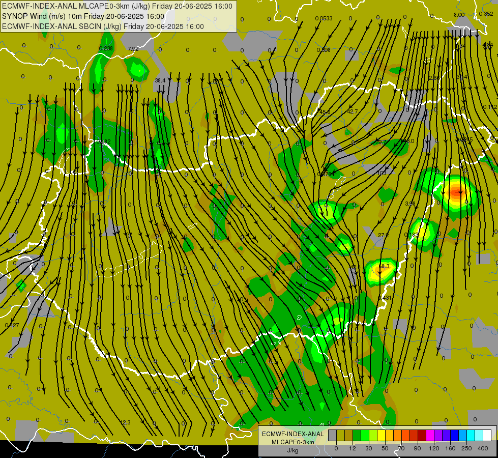Click the 79.7 map value
The width and height of the screenshot is (498, 458).
[x=380, y=142]
